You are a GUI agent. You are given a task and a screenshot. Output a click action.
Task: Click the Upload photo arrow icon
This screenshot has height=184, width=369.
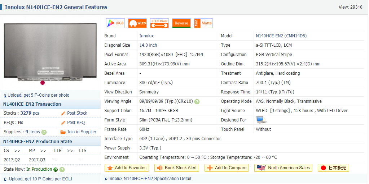pos(5,96)
